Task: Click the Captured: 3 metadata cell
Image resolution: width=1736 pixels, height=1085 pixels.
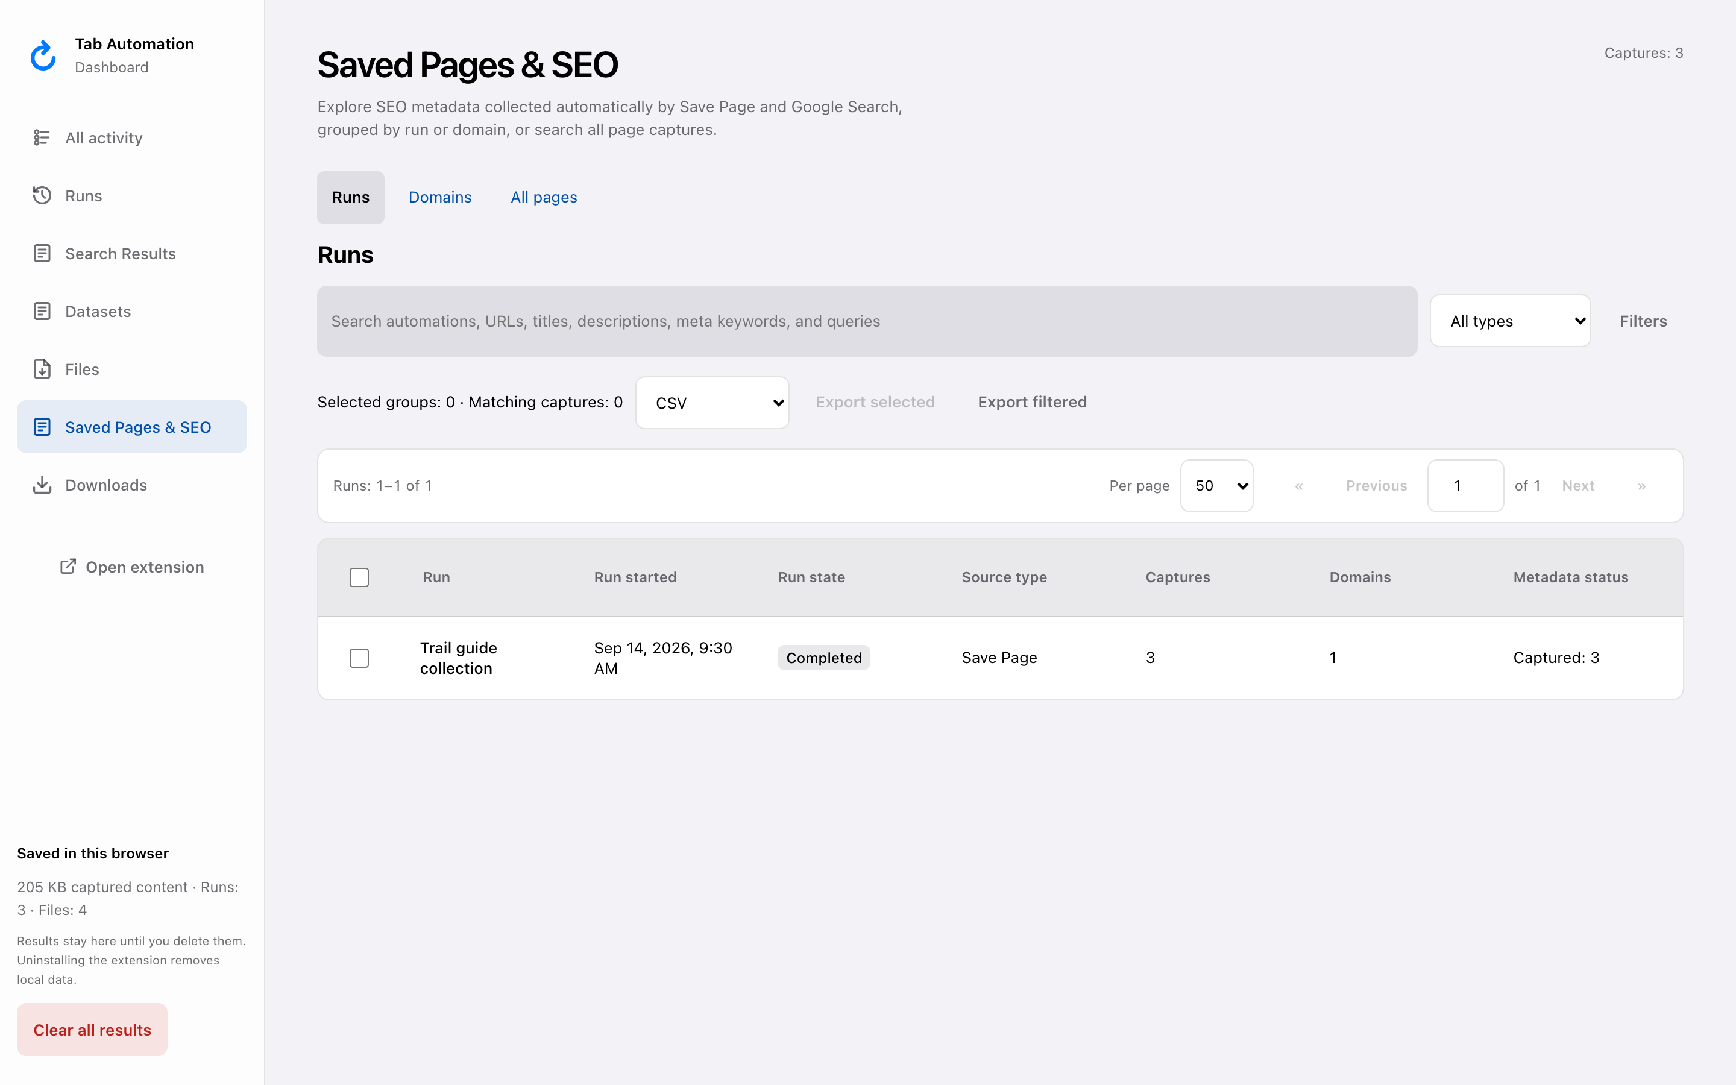Action: click(1556, 658)
